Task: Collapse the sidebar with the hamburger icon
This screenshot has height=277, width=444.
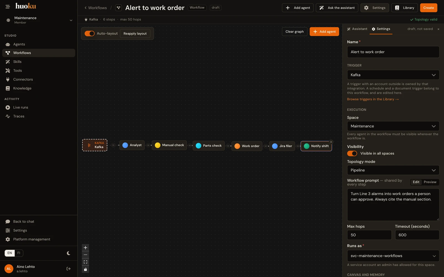Action: pos(8,7)
